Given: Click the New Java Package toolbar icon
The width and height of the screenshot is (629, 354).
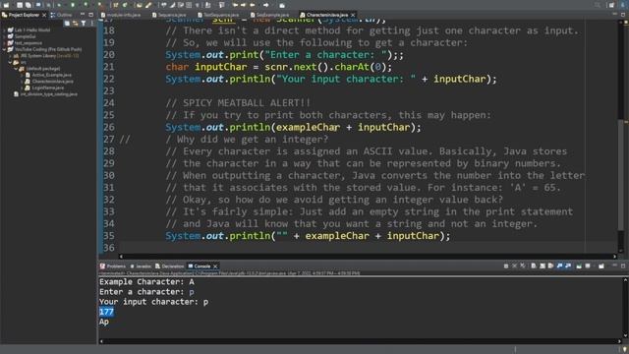Looking at the screenshot, I should (115, 5).
